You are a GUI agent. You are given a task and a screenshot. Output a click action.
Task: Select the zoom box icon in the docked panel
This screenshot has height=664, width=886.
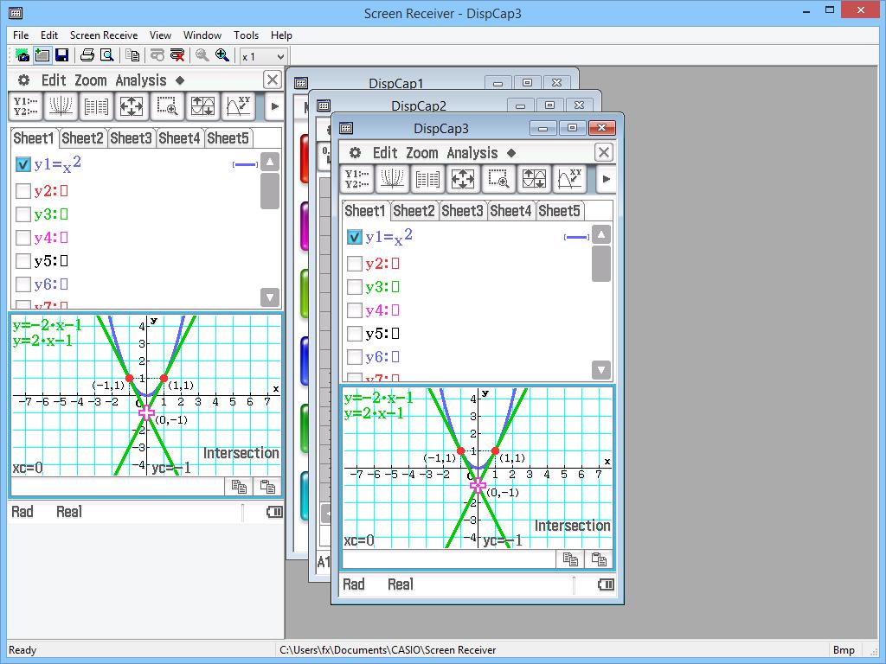point(167,106)
